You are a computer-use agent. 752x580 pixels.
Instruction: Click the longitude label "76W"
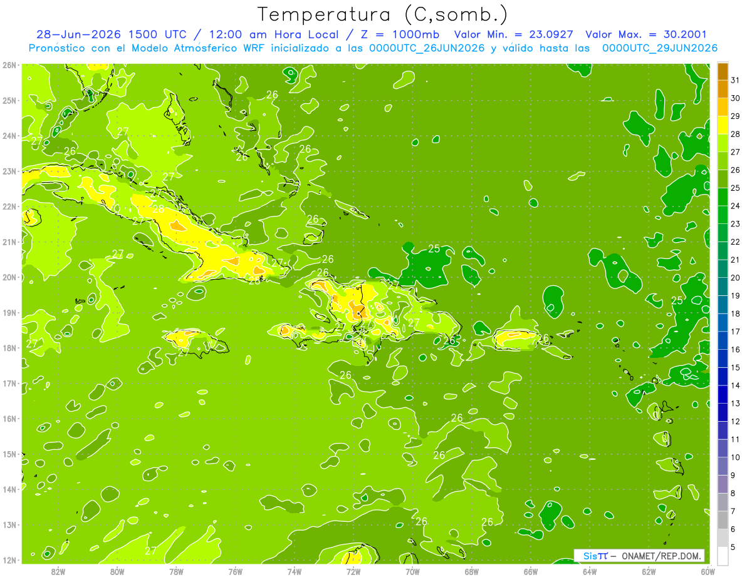[x=236, y=571]
